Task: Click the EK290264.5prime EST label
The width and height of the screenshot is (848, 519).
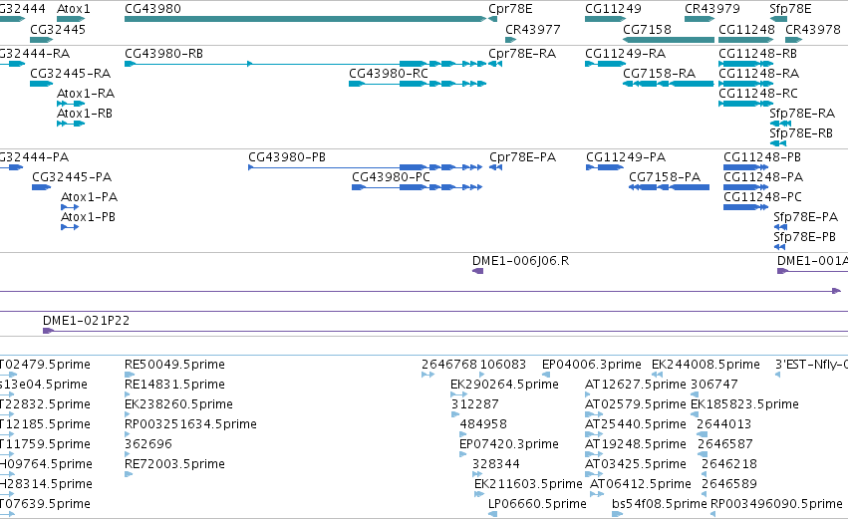Action: click(504, 385)
